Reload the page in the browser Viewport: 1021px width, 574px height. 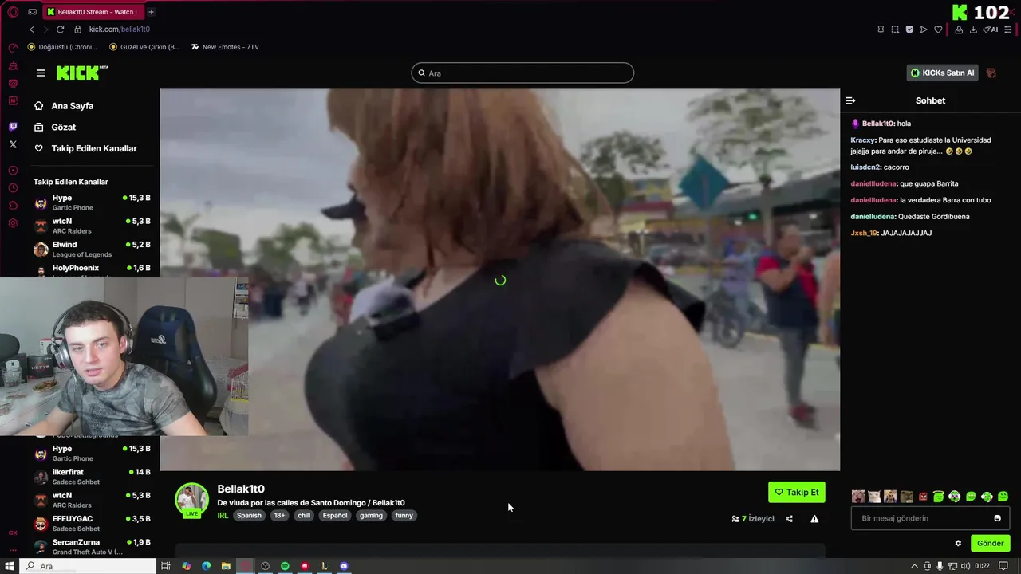coord(60,29)
